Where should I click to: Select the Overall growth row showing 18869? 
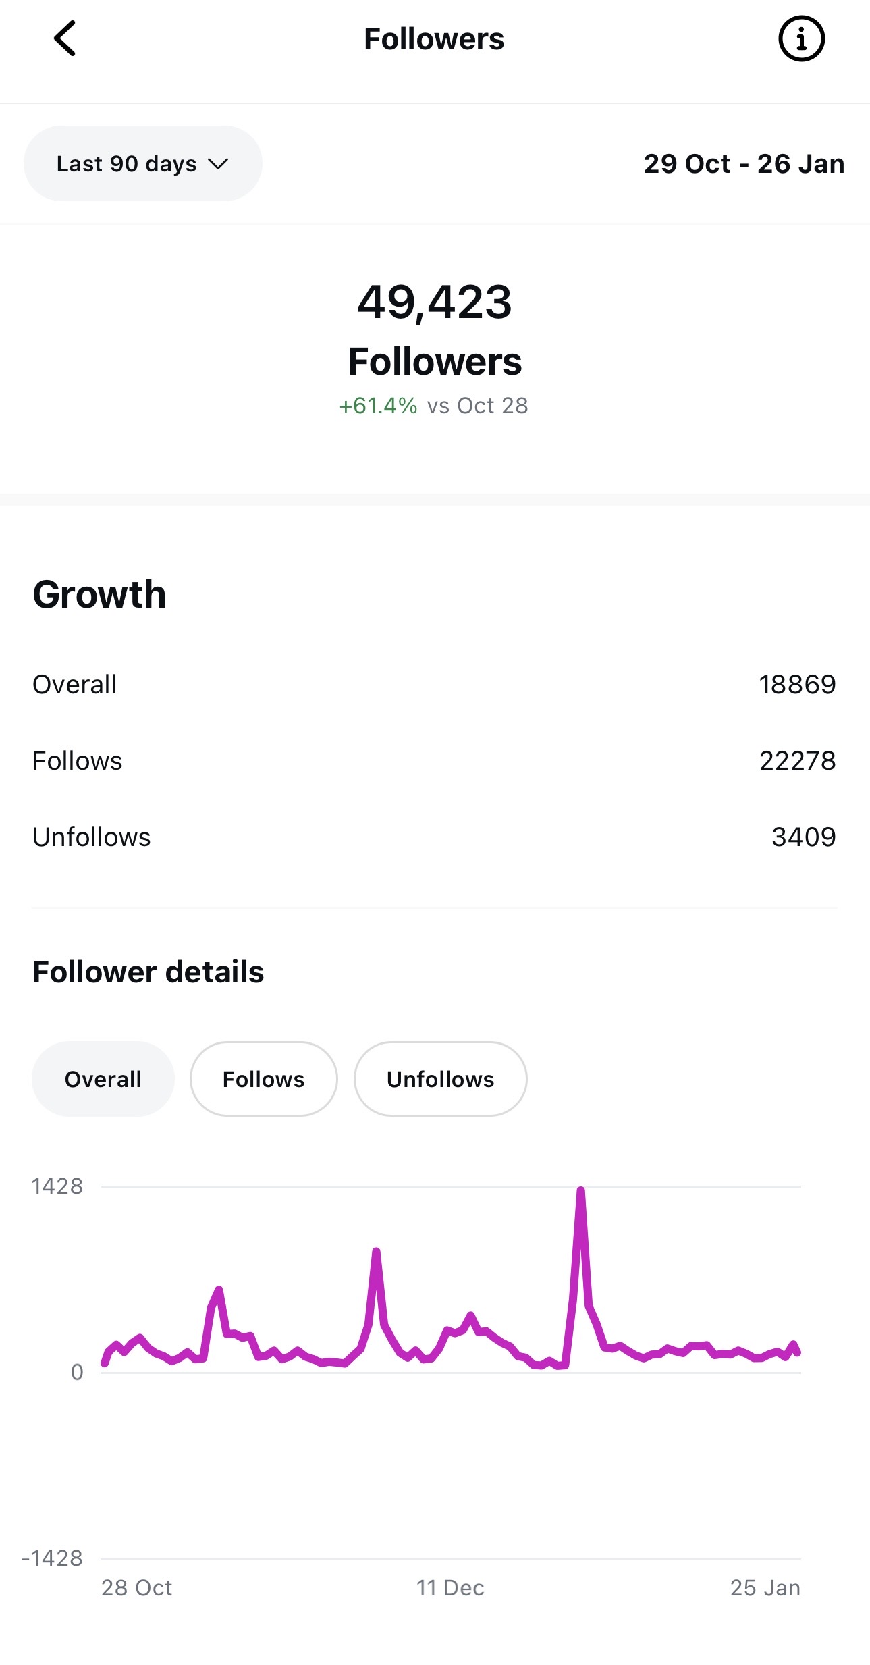[435, 683]
